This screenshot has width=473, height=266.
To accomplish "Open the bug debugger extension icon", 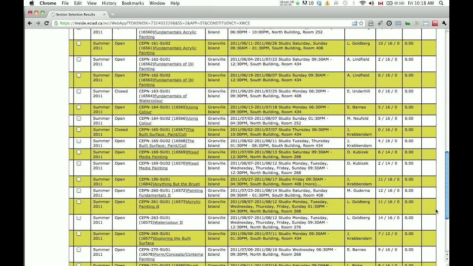I will [380, 23].
